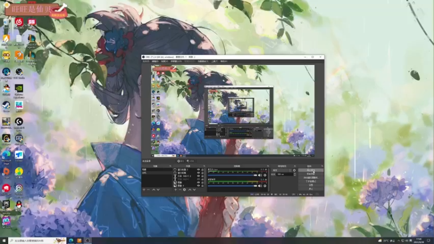Pop out the 来源 dock via header icon
The height and width of the screenshot is (244, 434).
[x=205, y=166]
